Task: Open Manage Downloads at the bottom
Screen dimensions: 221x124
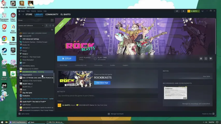Action: coord(116,114)
